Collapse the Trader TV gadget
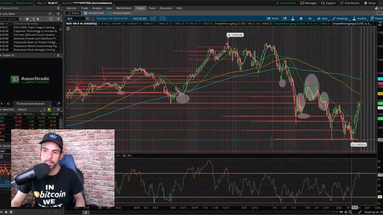Image resolution: width=383 pixels, height=215 pixels. click(x=1, y=56)
